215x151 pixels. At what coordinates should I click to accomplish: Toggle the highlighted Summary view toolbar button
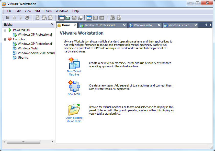point(89,18)
